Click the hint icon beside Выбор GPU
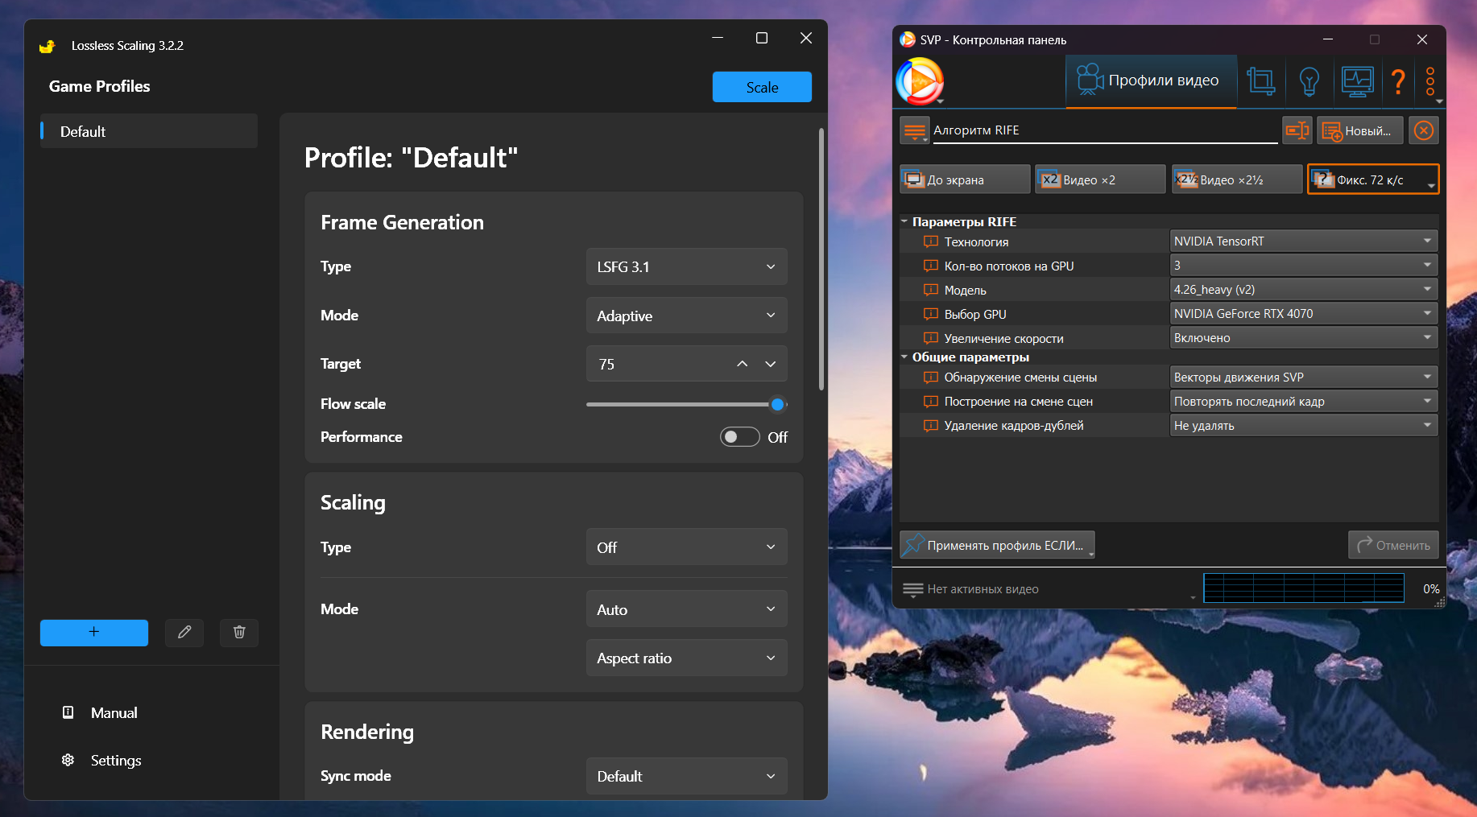 [x=931, y=314]
